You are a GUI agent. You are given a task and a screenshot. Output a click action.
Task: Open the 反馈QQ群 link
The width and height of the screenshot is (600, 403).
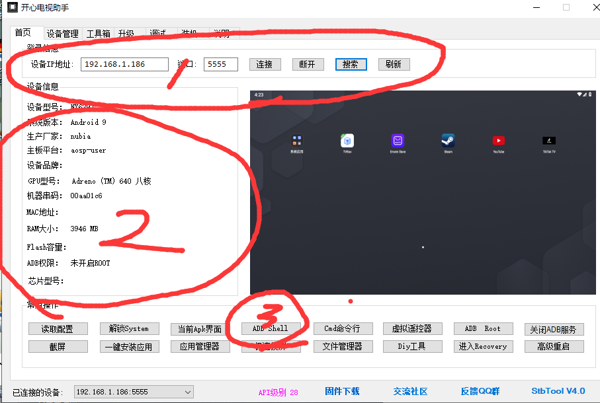click(480, 391)
